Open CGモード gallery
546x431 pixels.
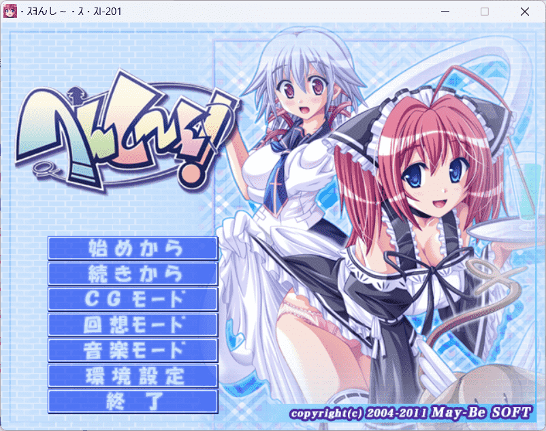pyautogui.click(x=133, y=299)
